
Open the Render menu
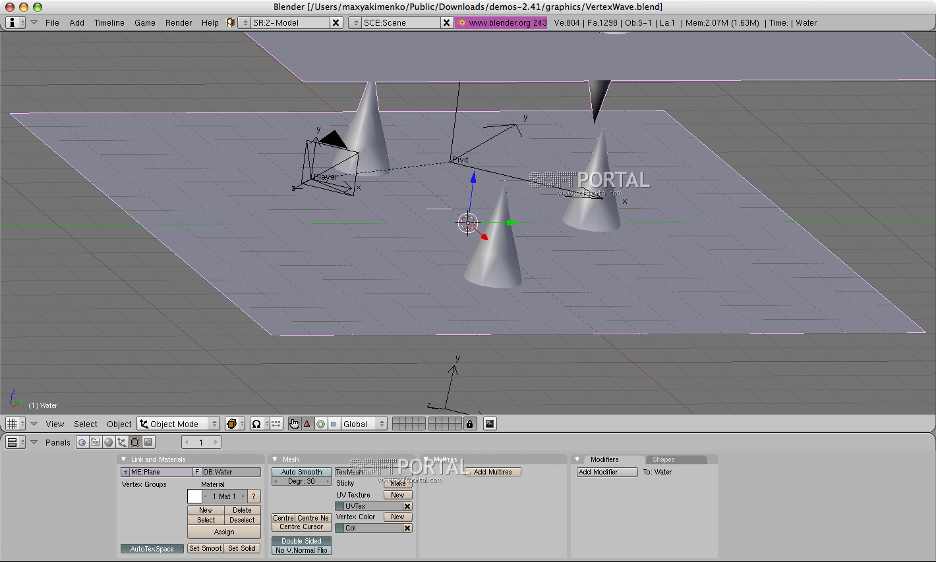(x=179, y=22)
